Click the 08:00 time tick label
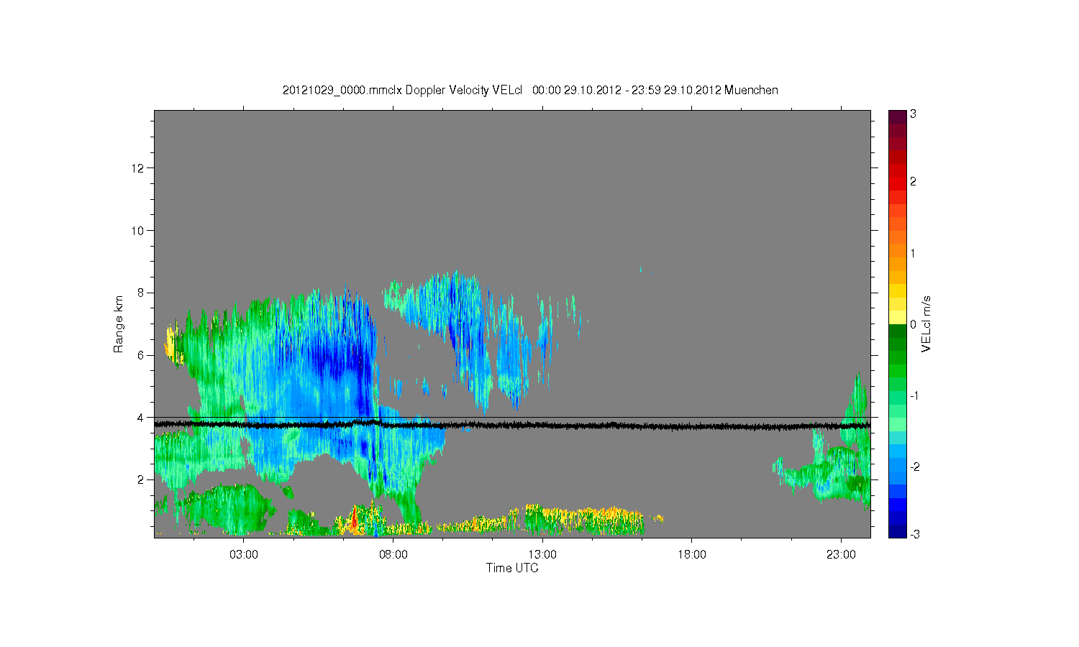1079x647 pixels. [x=393, y=554]
